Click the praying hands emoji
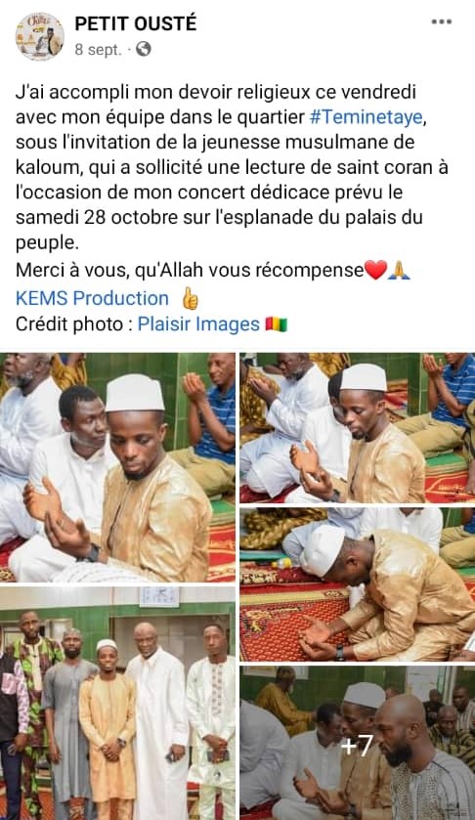Viewport: 475px width, 820px height. pos(399,271)
